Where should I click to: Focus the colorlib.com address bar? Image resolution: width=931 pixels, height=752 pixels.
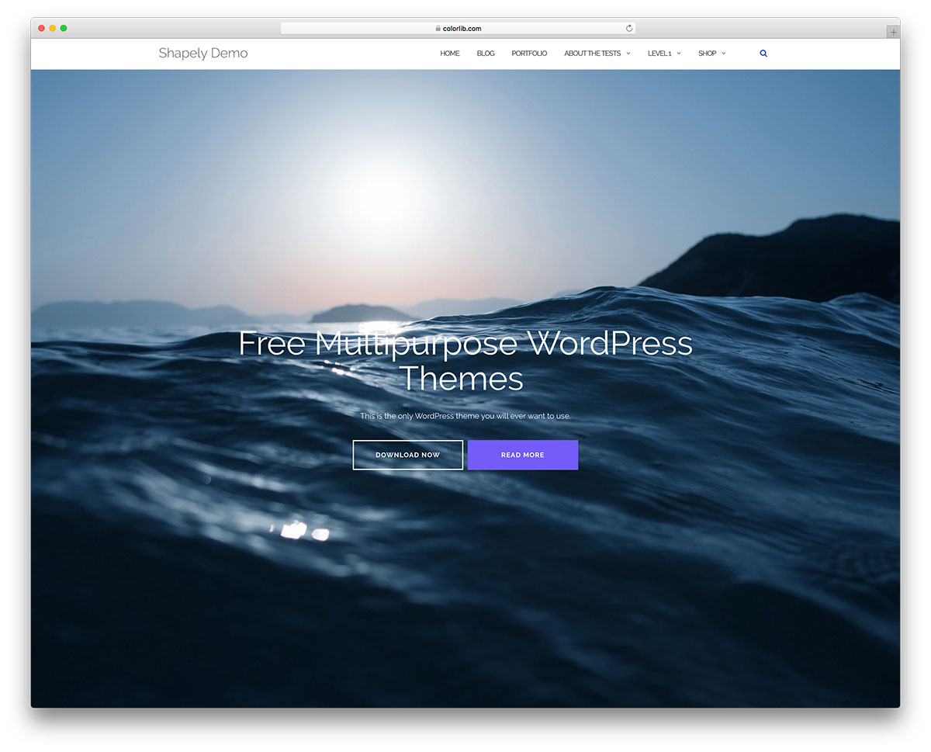(465, 29)
